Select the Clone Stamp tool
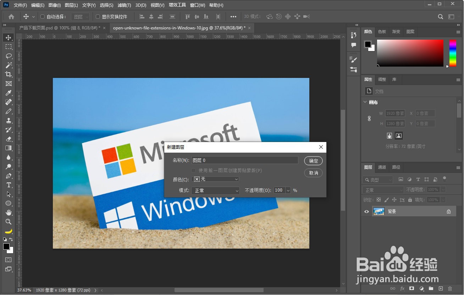 pyautogui.click(x=9, y=120)
